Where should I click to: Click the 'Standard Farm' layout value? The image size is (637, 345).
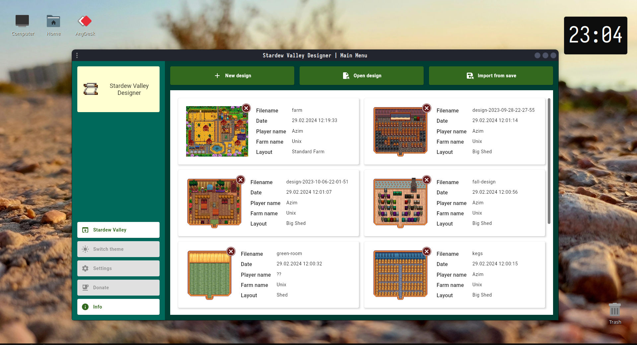coord(308,152)
